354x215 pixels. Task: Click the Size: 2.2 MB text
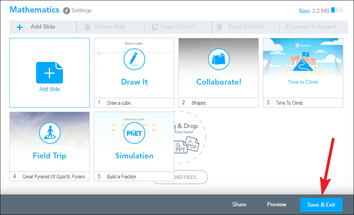(314, 11)
